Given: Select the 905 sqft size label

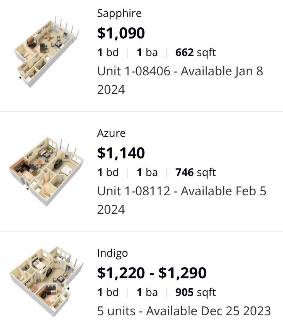Looking at the screenshot, I should pos(195,293).
